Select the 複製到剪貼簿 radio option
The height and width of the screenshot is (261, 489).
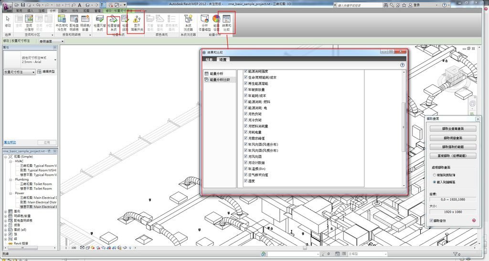click(x=434, y=175)
